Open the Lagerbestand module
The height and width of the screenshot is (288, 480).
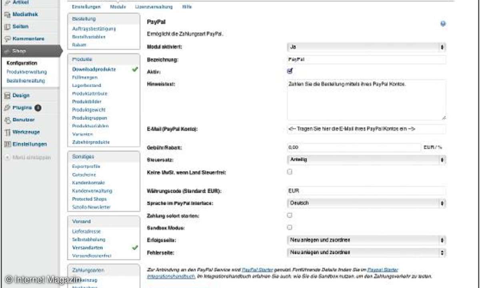point(87,86)
